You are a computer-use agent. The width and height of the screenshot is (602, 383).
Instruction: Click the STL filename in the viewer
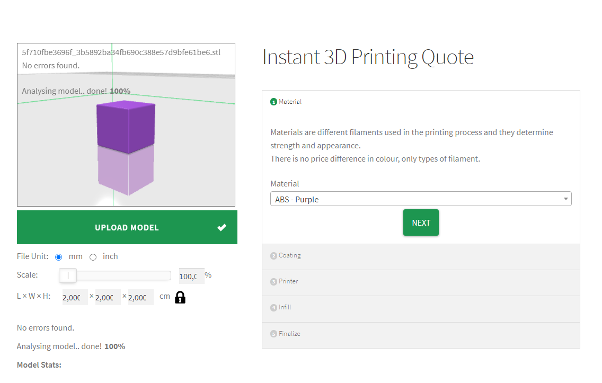121,52
